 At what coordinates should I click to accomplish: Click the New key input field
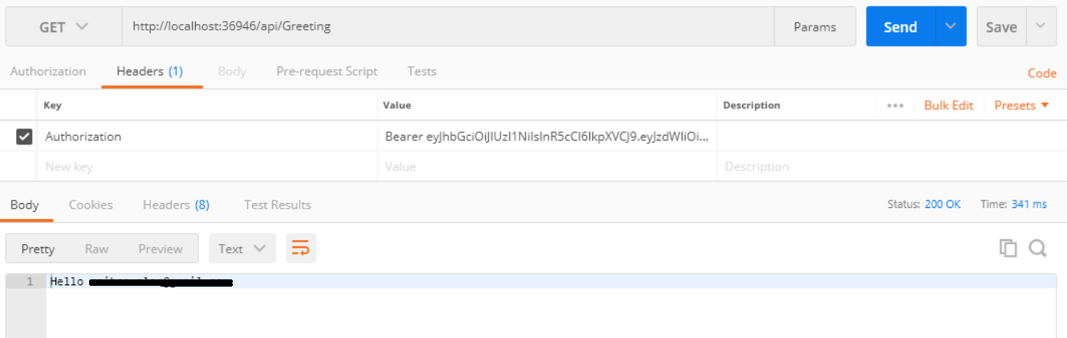(x=207, y=167)
